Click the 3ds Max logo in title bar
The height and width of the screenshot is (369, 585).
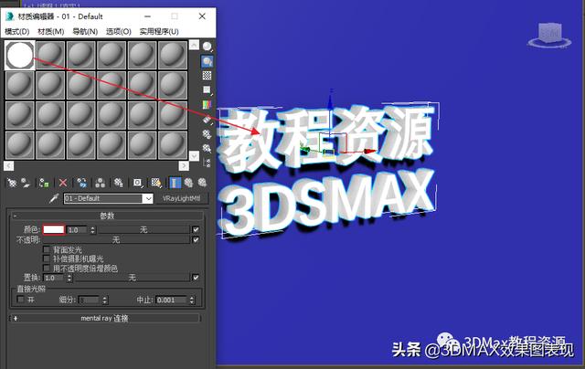pyautogui.click(x=10, y=16)
